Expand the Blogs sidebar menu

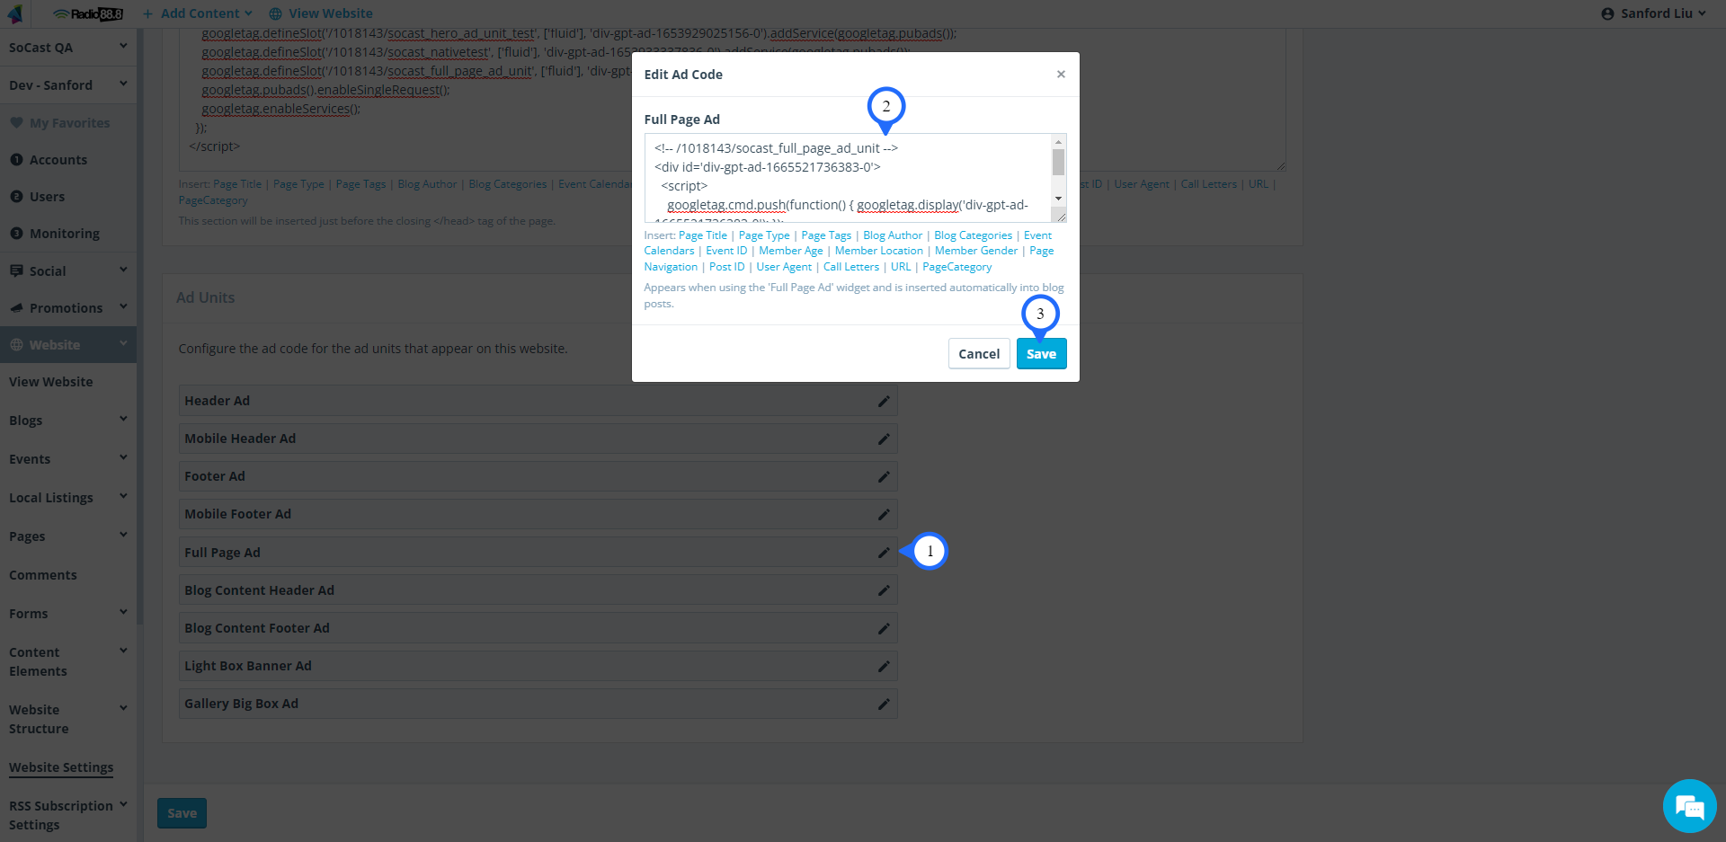pos(68,421)
